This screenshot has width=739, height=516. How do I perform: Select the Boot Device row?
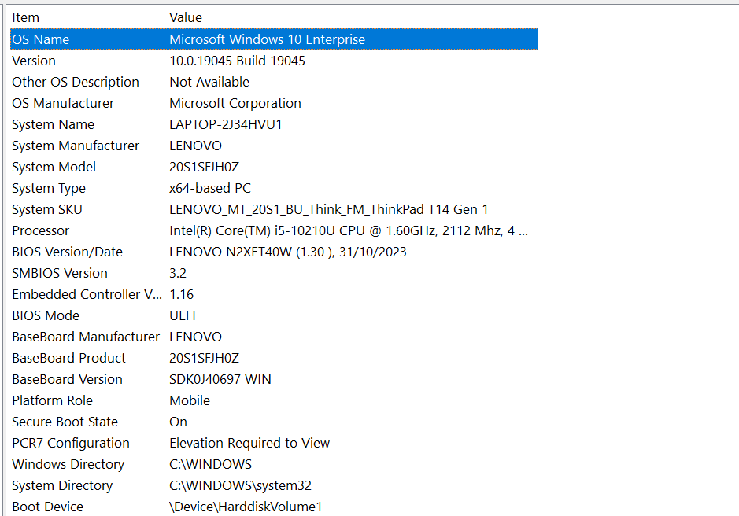tap(274, 506)
